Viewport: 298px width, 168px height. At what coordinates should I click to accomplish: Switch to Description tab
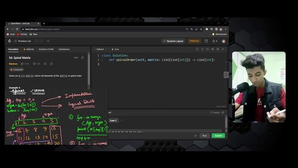coord(14,49)
